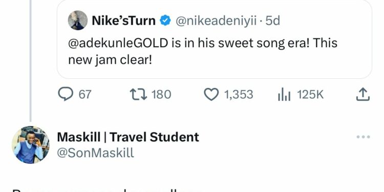
Task: Click the 67 replies count
Action: pyautogui.click(x=85, y=95)
